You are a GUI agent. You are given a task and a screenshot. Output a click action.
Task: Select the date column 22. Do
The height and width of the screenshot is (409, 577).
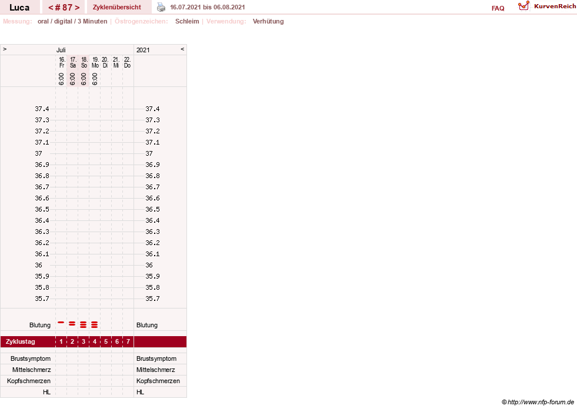(127, 62)
